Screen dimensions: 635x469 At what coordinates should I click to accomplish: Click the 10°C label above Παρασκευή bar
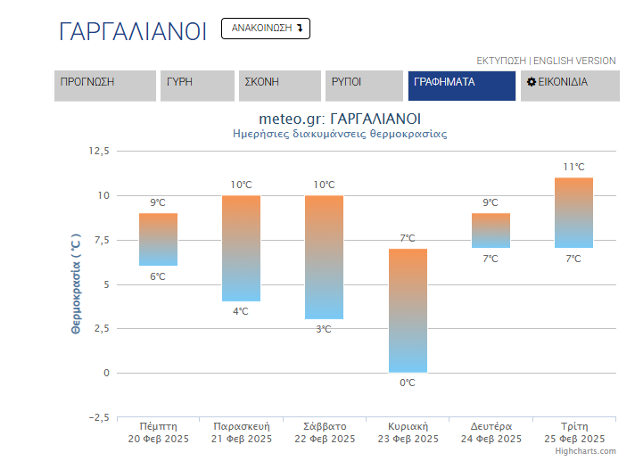point(242,185)
